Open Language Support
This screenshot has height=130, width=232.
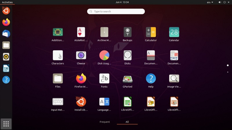pyautogui.click(x=104, y=102)
